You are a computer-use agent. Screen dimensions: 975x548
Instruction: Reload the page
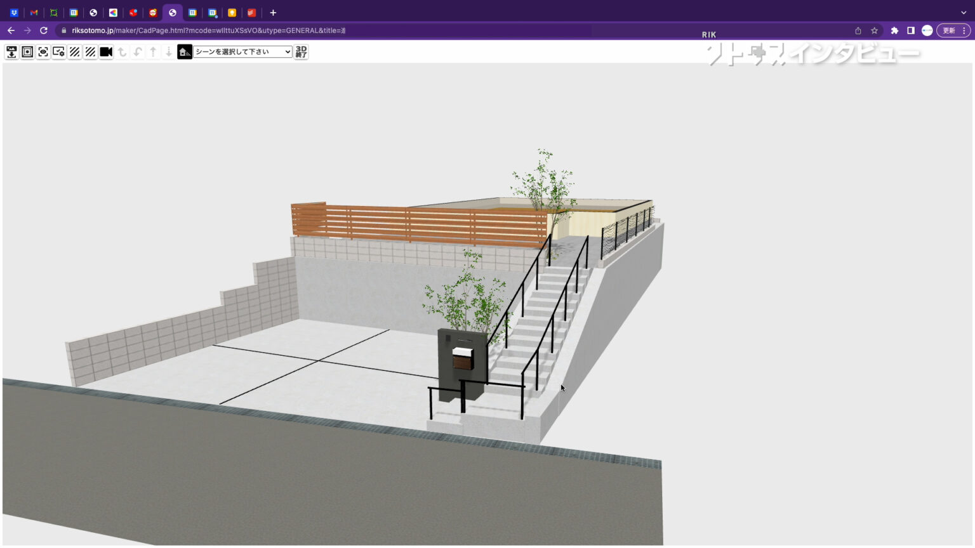click(44, 30)
